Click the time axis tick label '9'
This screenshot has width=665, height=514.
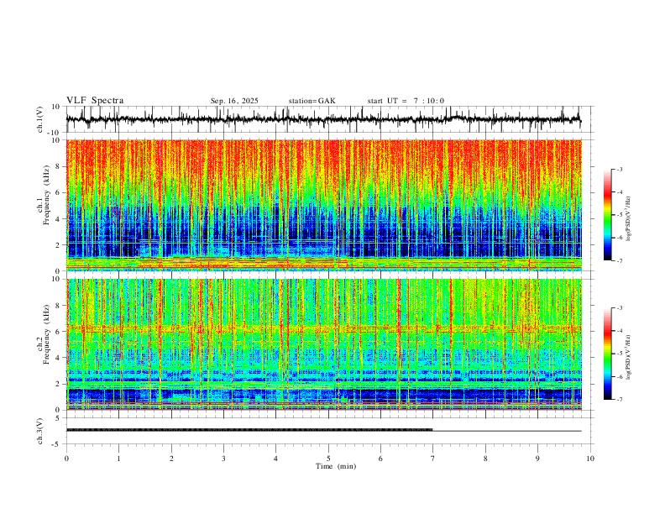(537, 459)
